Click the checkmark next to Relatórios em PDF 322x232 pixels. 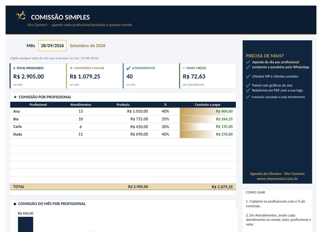coord(248,91)
